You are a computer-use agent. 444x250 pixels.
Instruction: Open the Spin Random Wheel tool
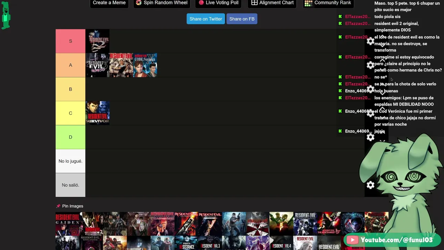pos(162,3)
